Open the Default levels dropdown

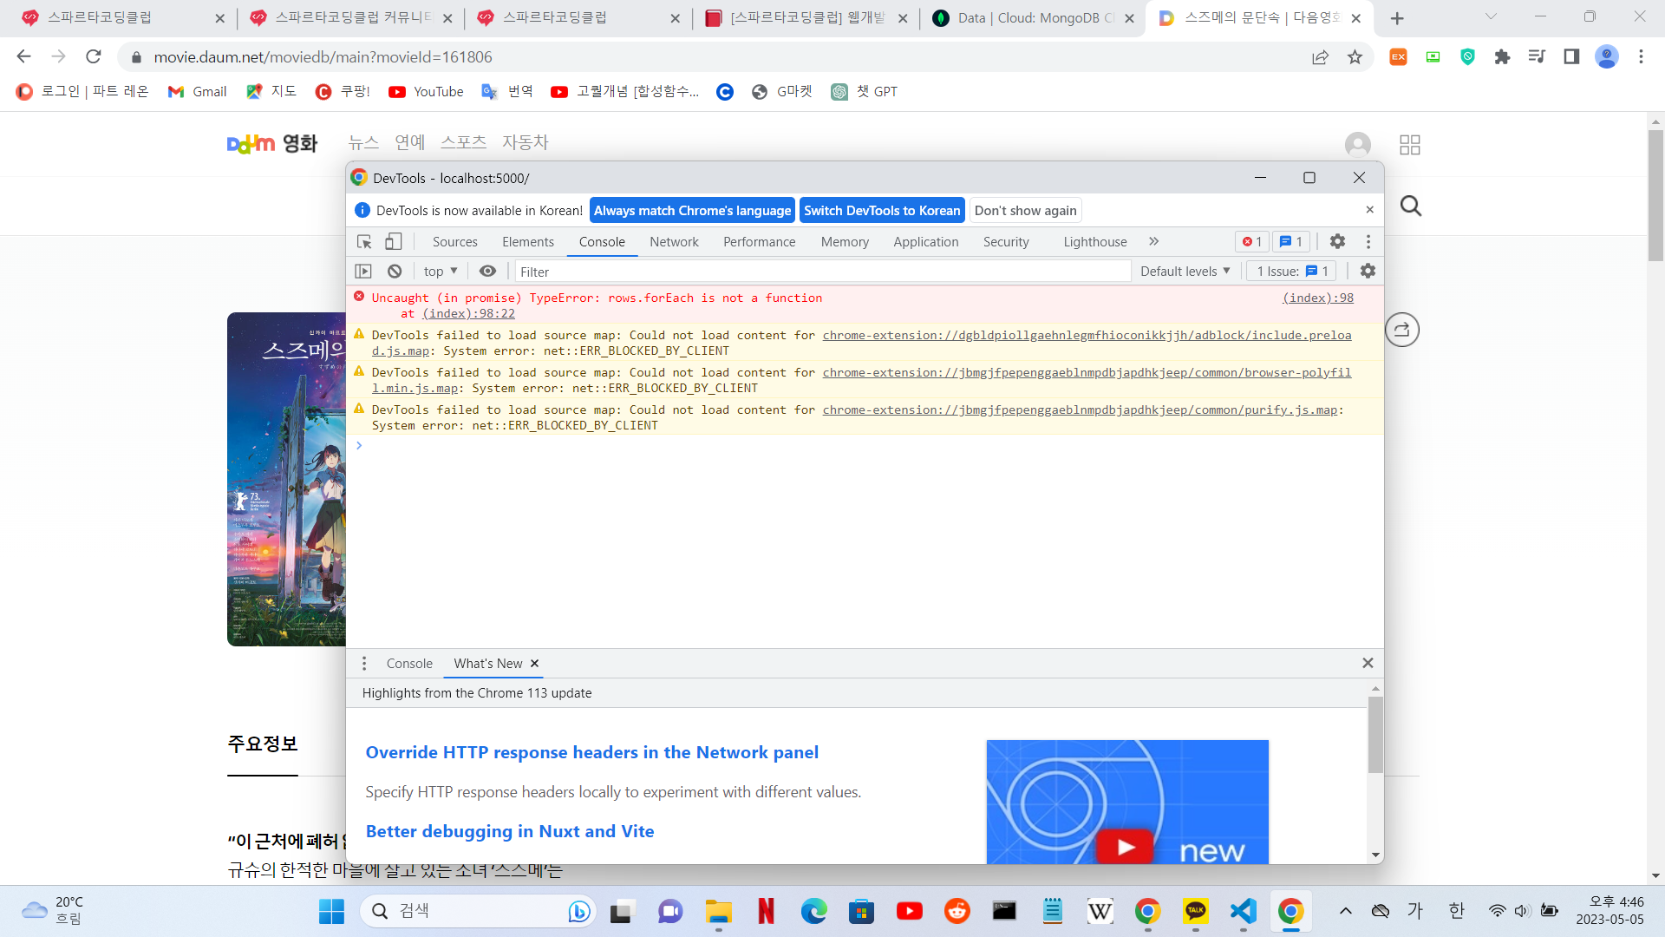click(x=1185, y=272)
